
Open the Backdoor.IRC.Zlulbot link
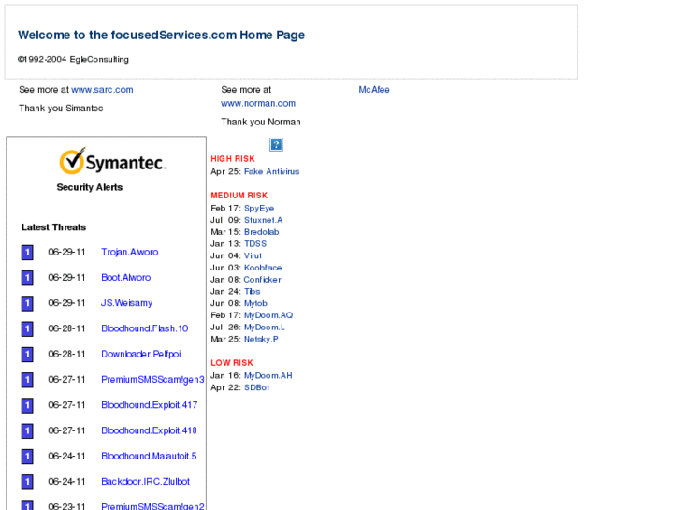[x=145, y=482]
